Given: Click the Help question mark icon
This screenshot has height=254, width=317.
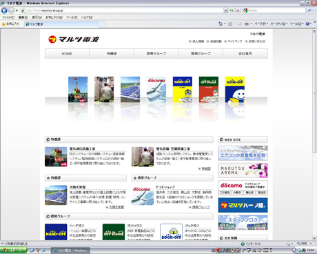Looking at the screenshot, I should (x=307, y=23).
